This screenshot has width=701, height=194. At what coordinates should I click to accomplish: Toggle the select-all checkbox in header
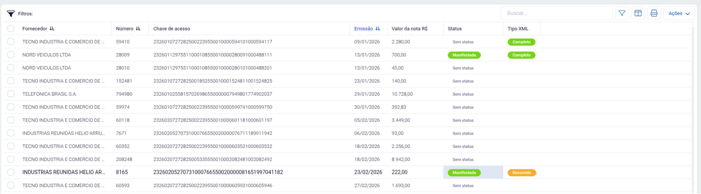tap(11, 29)
